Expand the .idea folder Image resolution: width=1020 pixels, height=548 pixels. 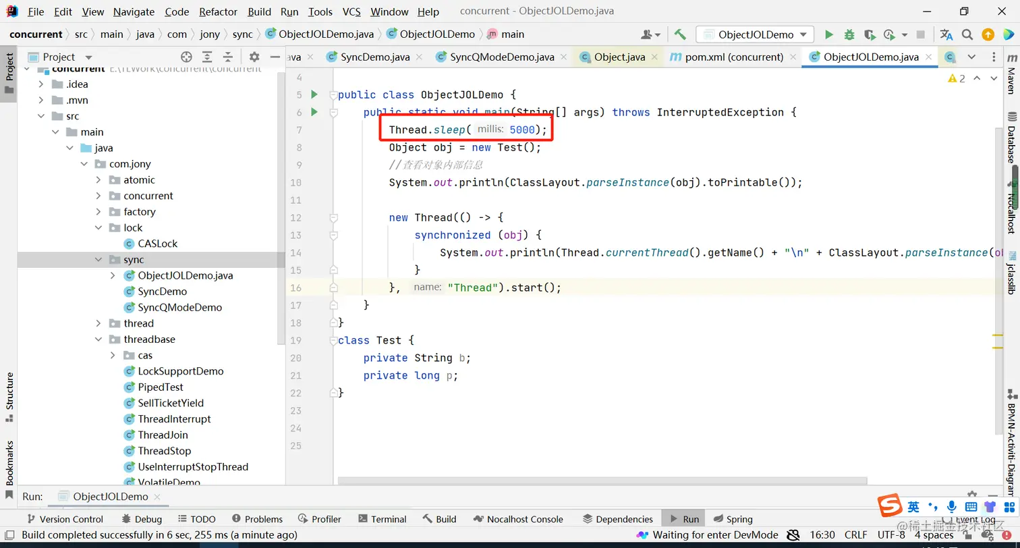[41, 84]
